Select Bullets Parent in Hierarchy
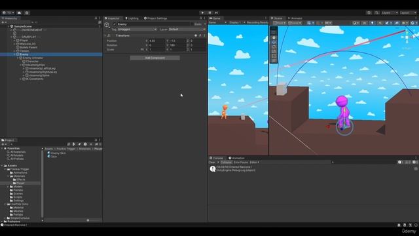This screenshot has width=419, height=236. click(28, 47)
